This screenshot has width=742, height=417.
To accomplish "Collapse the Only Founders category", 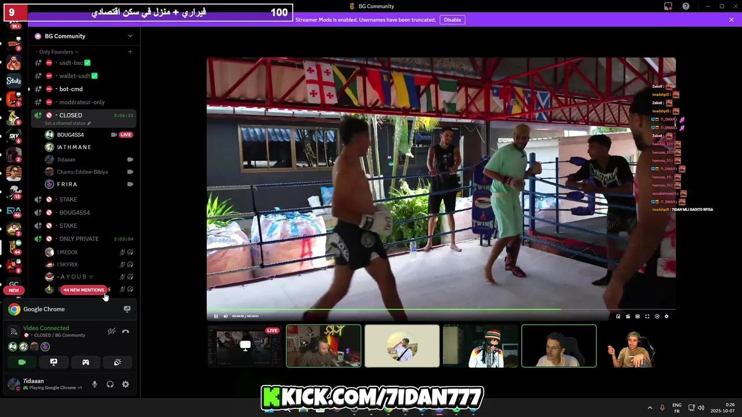I will [56, 52].
